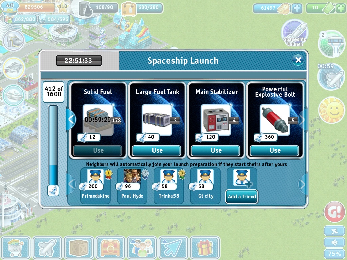Toggle the sound effects speaker button
347x260 pixels.
tap(334, 242)
